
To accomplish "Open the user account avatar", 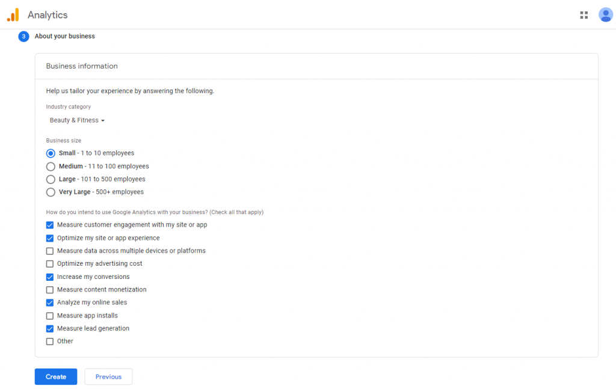I will click(605, 15).
